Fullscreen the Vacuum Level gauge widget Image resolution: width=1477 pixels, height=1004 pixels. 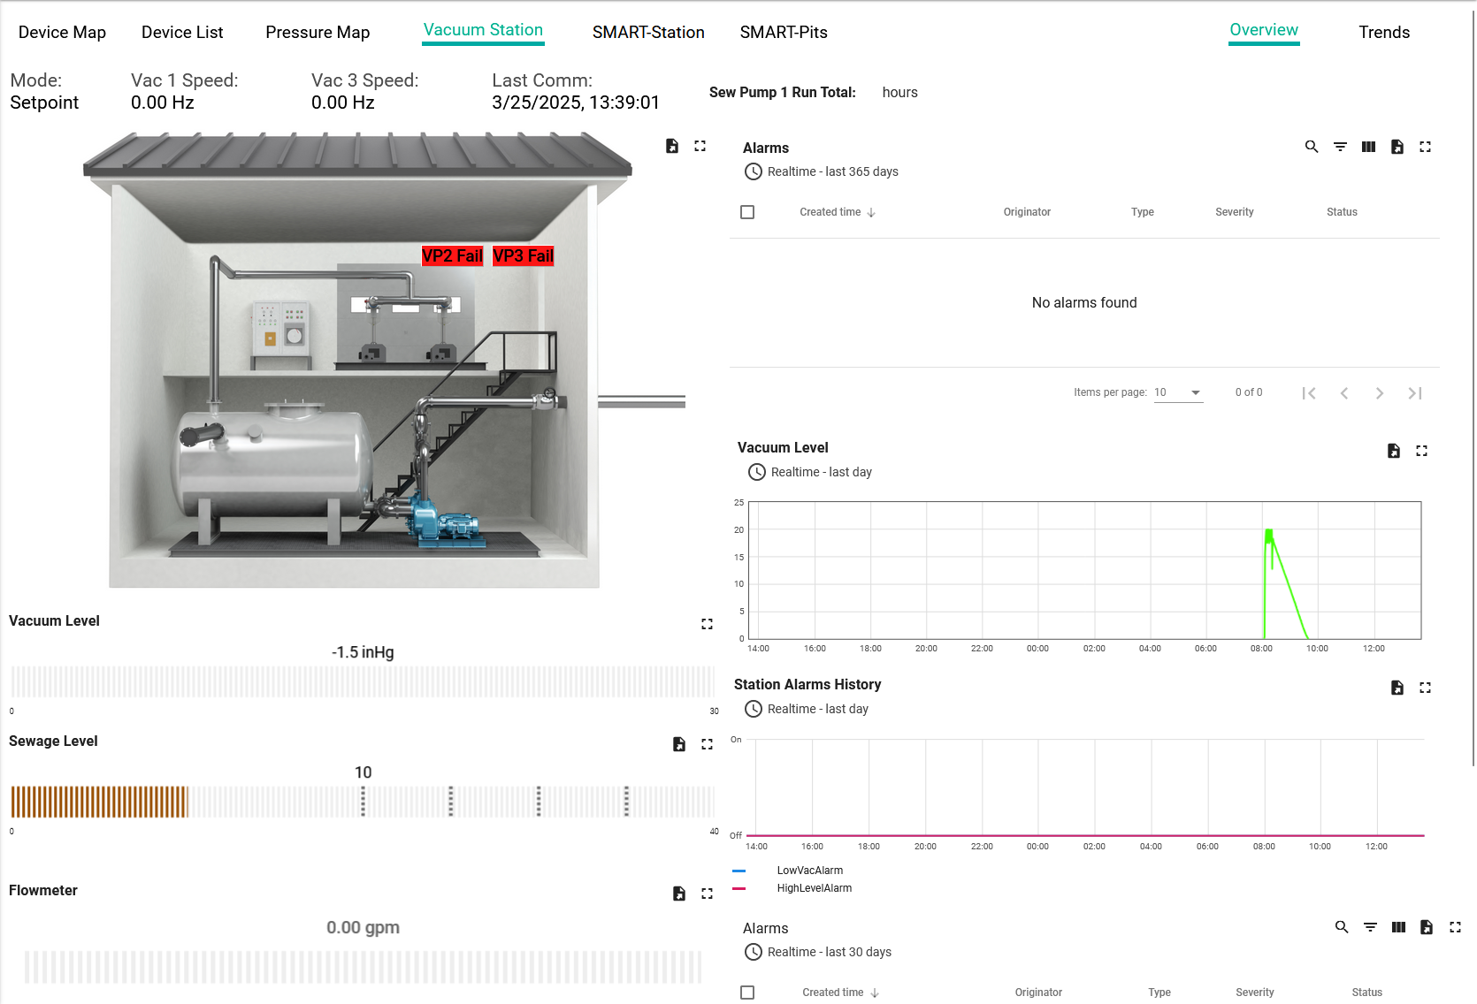point(708,624)
